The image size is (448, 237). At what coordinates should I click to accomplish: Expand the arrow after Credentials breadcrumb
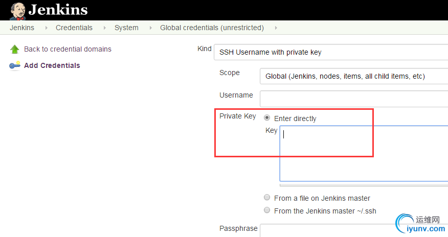click(104, 28)
